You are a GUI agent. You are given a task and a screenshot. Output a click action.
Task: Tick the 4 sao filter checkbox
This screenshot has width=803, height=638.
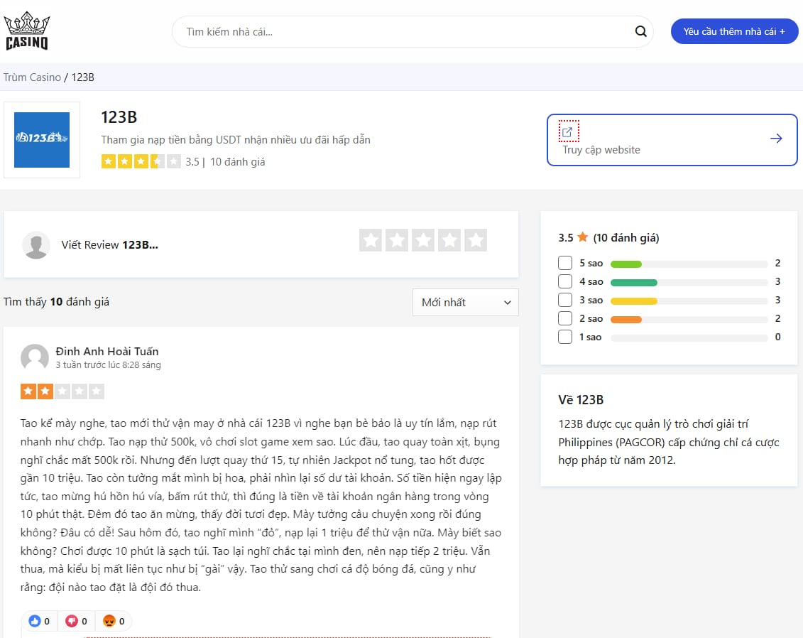click(x=565, y=281)
